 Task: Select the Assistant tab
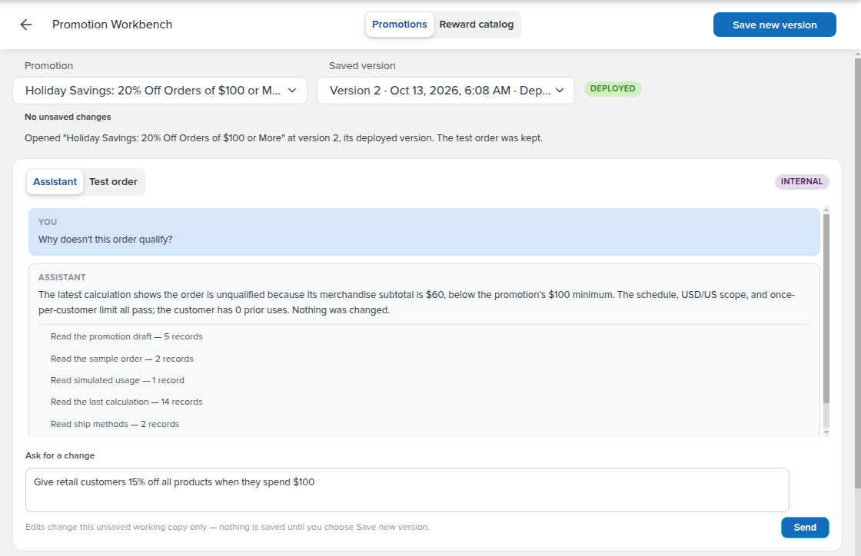pyautogui.click(x=55, y=181)
